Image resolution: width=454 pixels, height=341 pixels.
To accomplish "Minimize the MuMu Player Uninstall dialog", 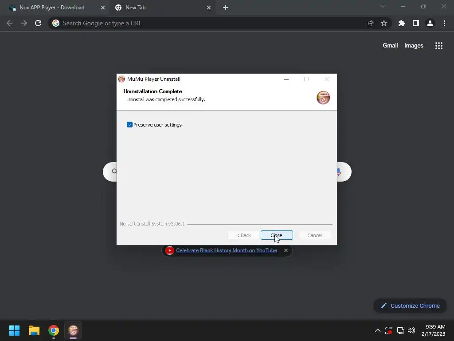I will (x=286, y=79).
